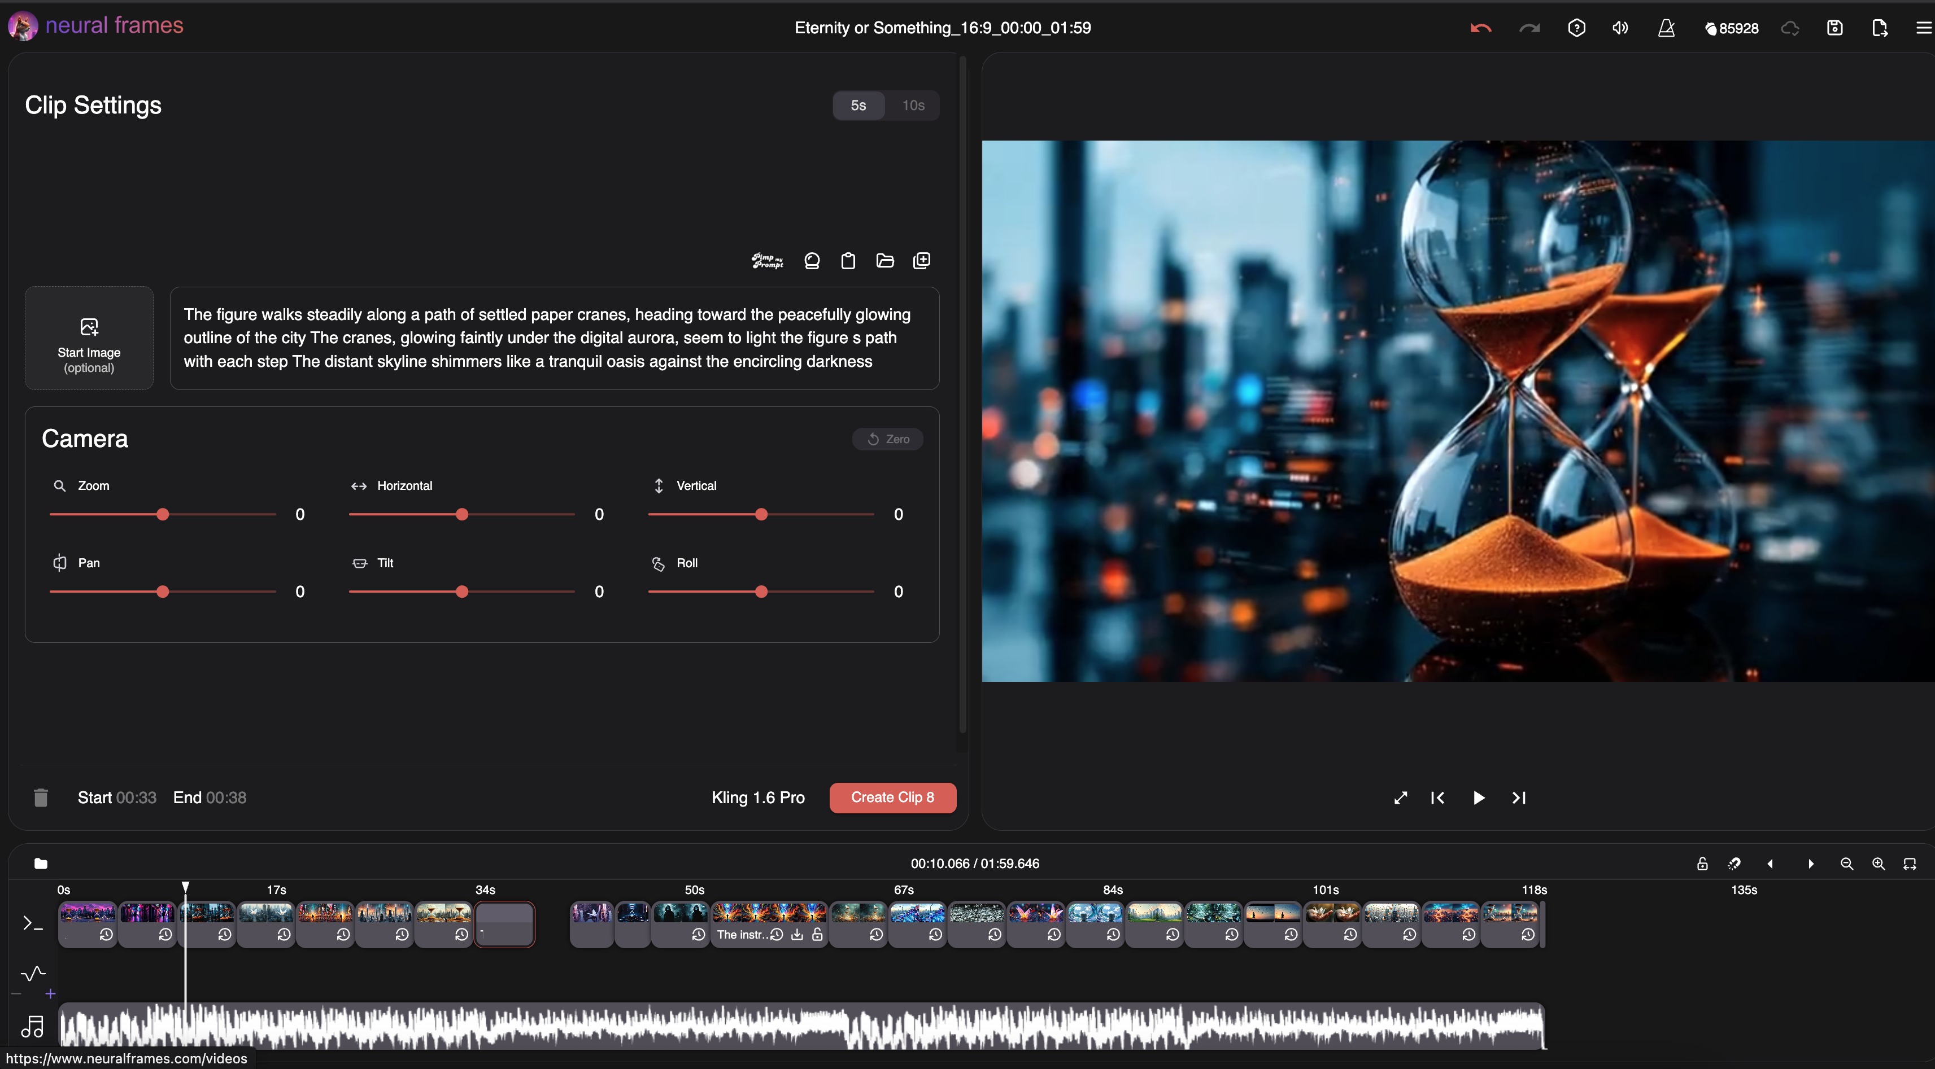Screen dimensions: 1935x1069
Task: Open the hamburger menu
Action: [x=1923, y=29]
